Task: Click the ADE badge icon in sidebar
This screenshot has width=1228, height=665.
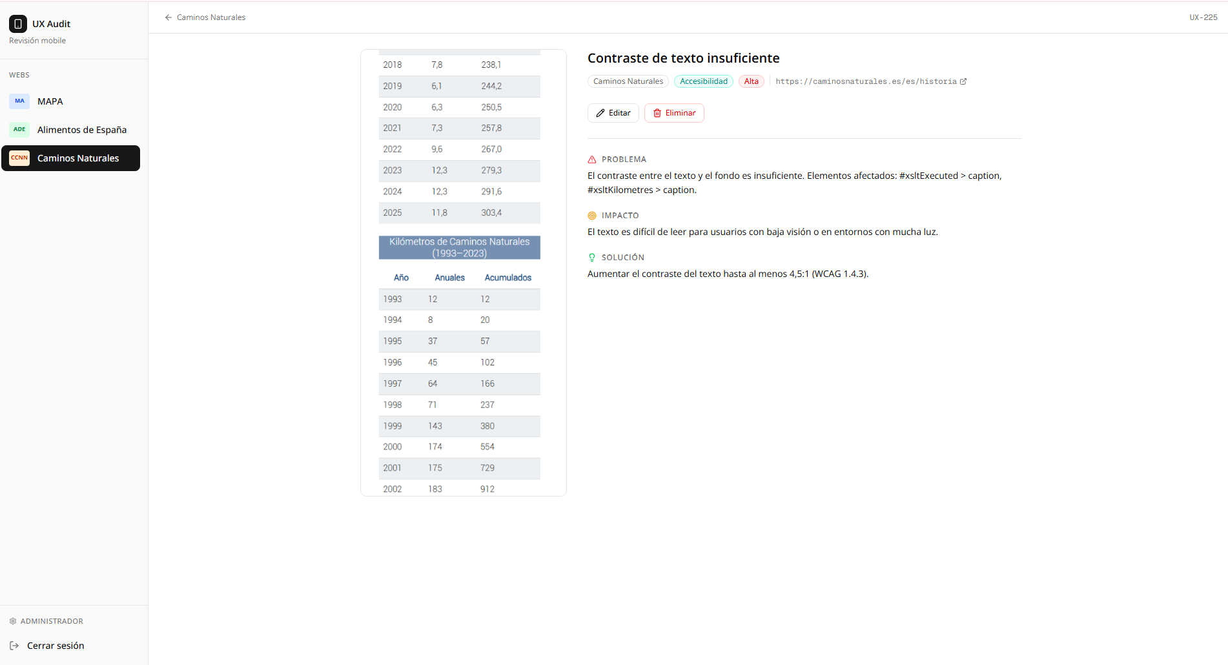Action: (19, 130)
